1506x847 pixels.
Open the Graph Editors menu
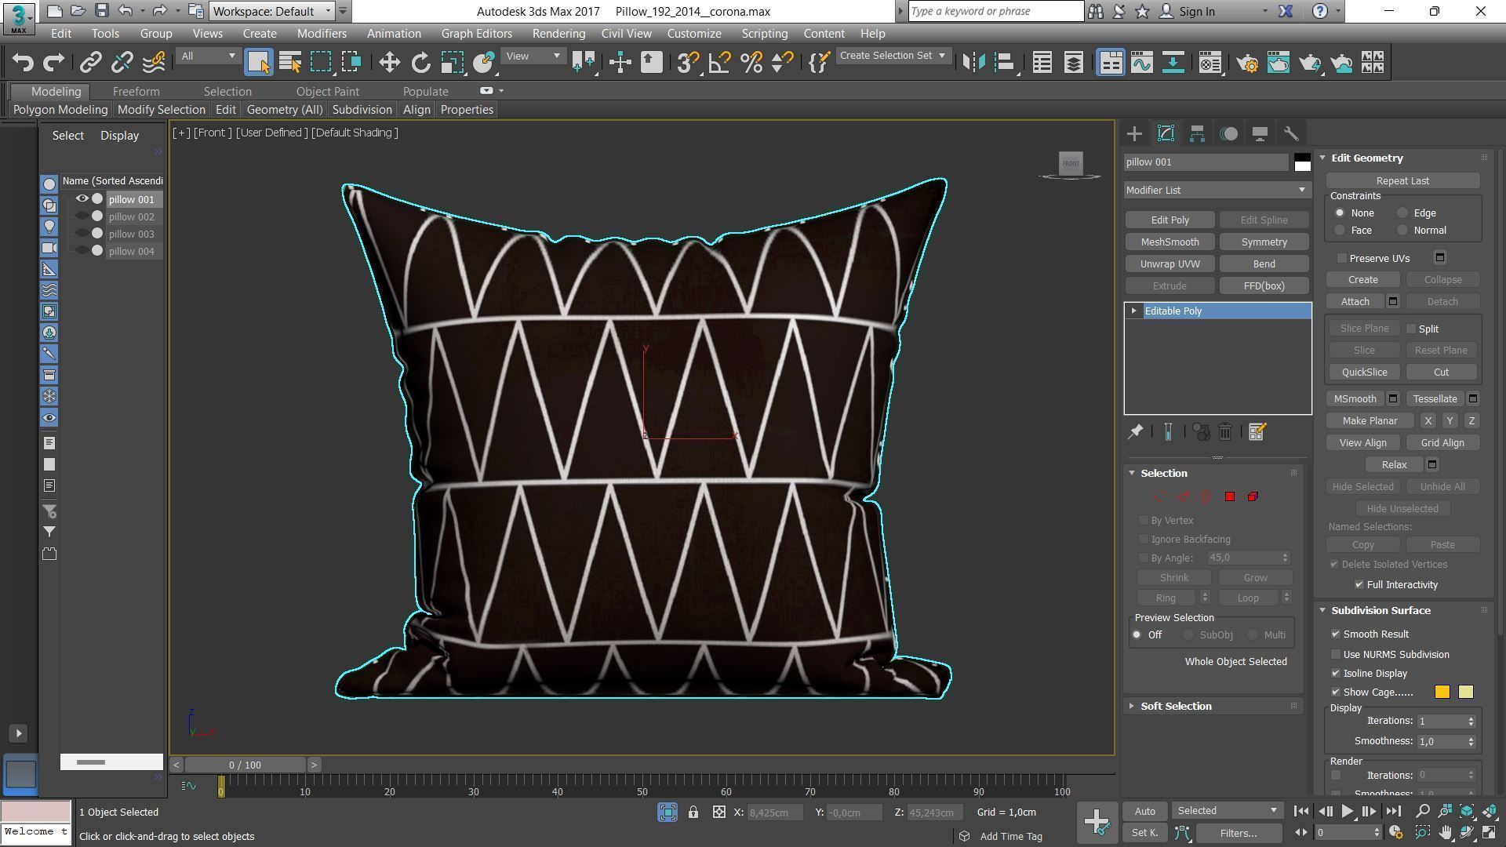pyautogui.click(x=476, y=34)
